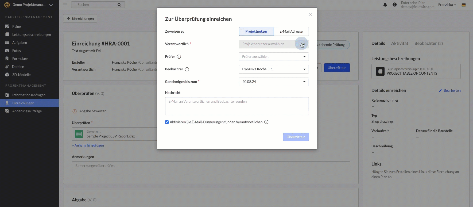Click into the Nachricht text field
This screenshot has width=473, height=207.
237,106
